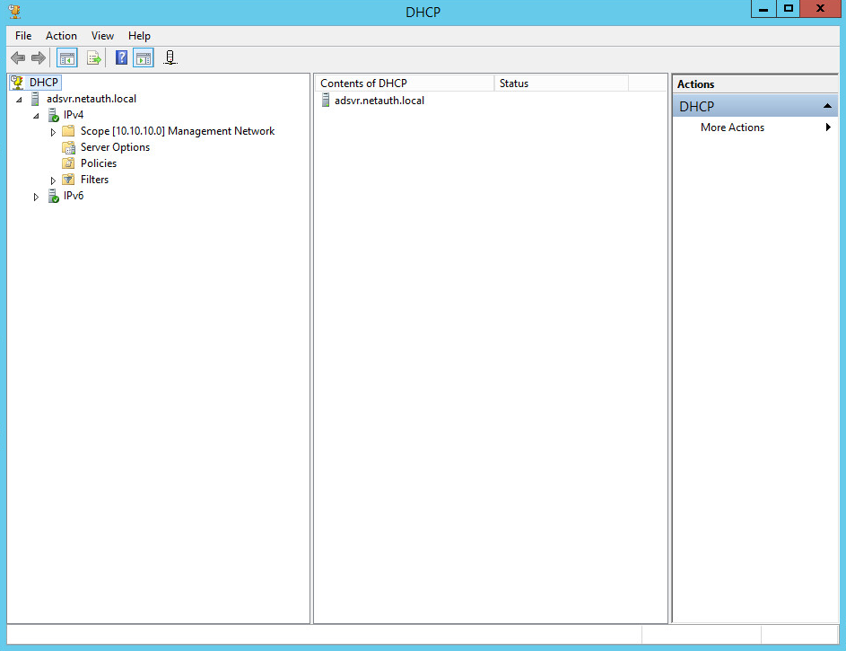The height and width of the screenshot is (651, 846).
Task: Select Filters tree item
Action: [94, 180]
